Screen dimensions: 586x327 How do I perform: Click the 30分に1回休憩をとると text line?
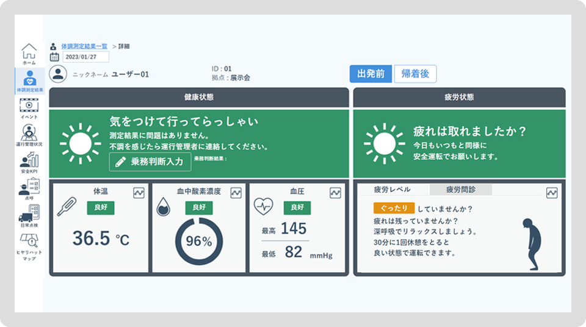[411, 242]
